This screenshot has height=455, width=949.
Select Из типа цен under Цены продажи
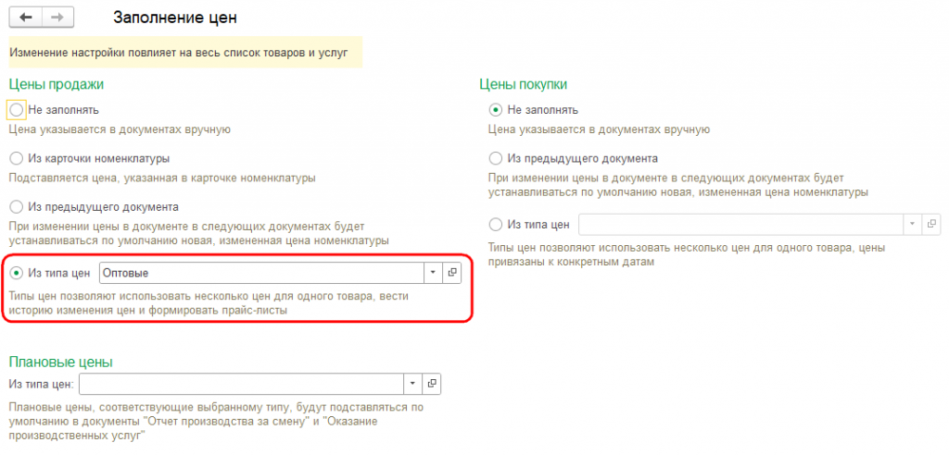click(x=17, y=273)
